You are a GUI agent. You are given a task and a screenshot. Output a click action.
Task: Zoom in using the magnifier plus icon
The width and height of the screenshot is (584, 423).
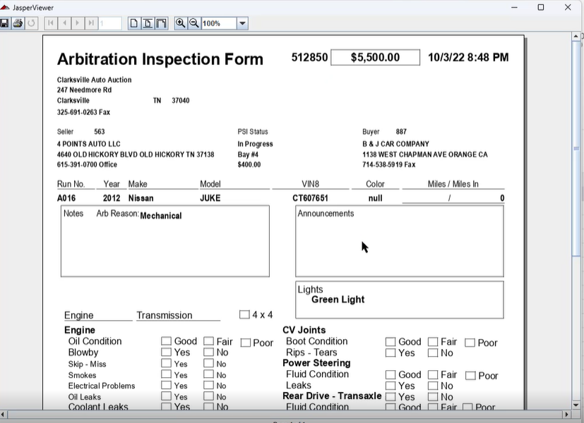tap(181, 23)
